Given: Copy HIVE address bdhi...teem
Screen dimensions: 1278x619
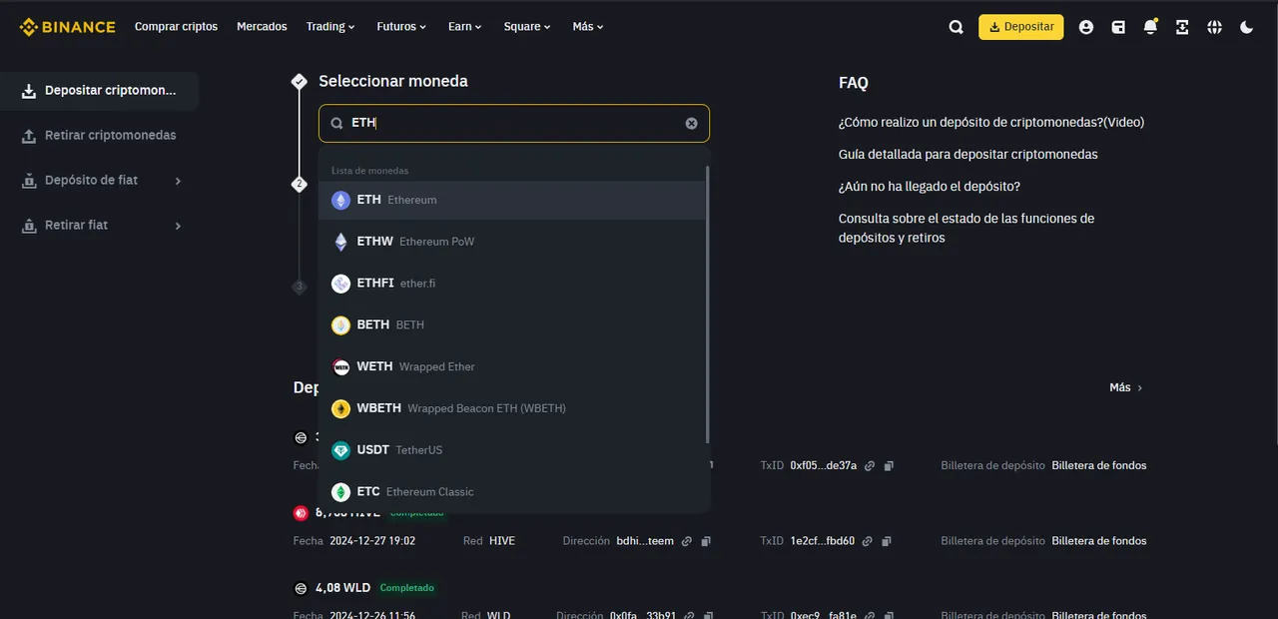Looking at the screenshot, I should pos(706,541).
